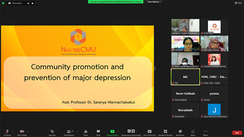
Task: Select HUNSA SETHABOUPPHA participant tile
Action: click(214, 60)
